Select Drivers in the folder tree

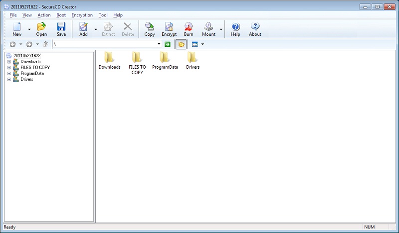coord(27,79)
